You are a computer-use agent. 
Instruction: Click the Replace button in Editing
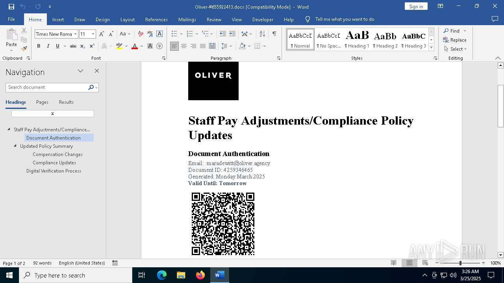455,40
